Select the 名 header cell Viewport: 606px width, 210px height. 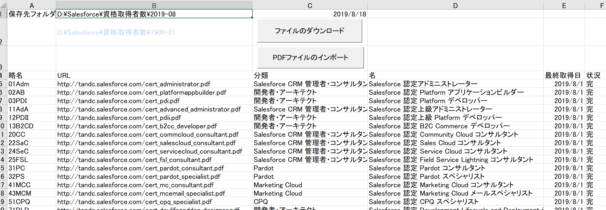point(455,75)
